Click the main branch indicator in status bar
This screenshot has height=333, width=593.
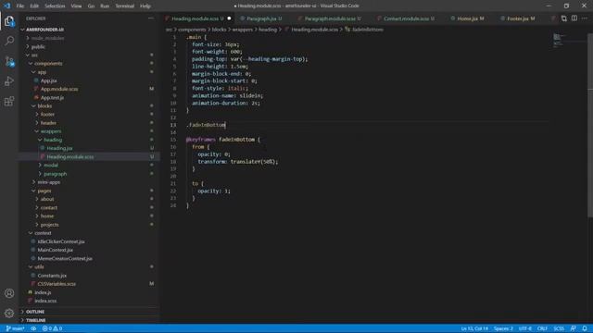tap(15, 328)
